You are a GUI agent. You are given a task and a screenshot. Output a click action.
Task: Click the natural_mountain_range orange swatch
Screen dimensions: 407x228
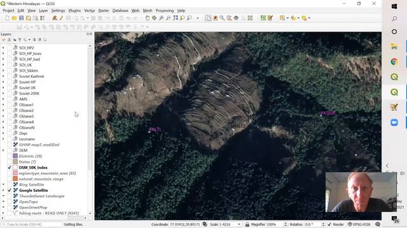[15, 179]
